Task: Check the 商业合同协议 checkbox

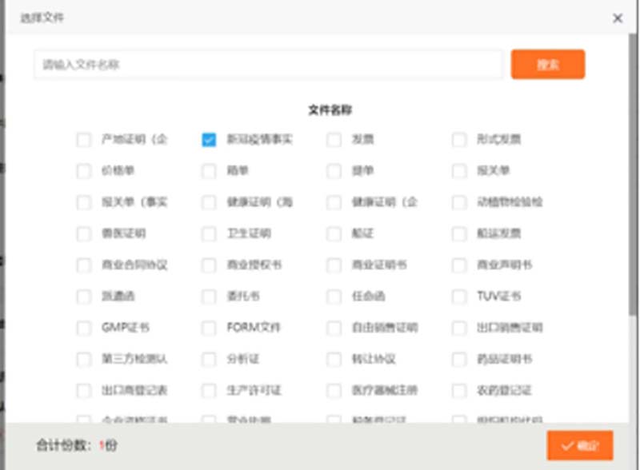Action: coord(84,265)
